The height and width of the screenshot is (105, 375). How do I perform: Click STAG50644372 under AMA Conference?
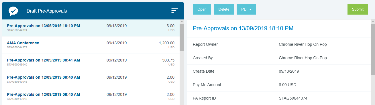pyautogui.click(x=17, y=47)
